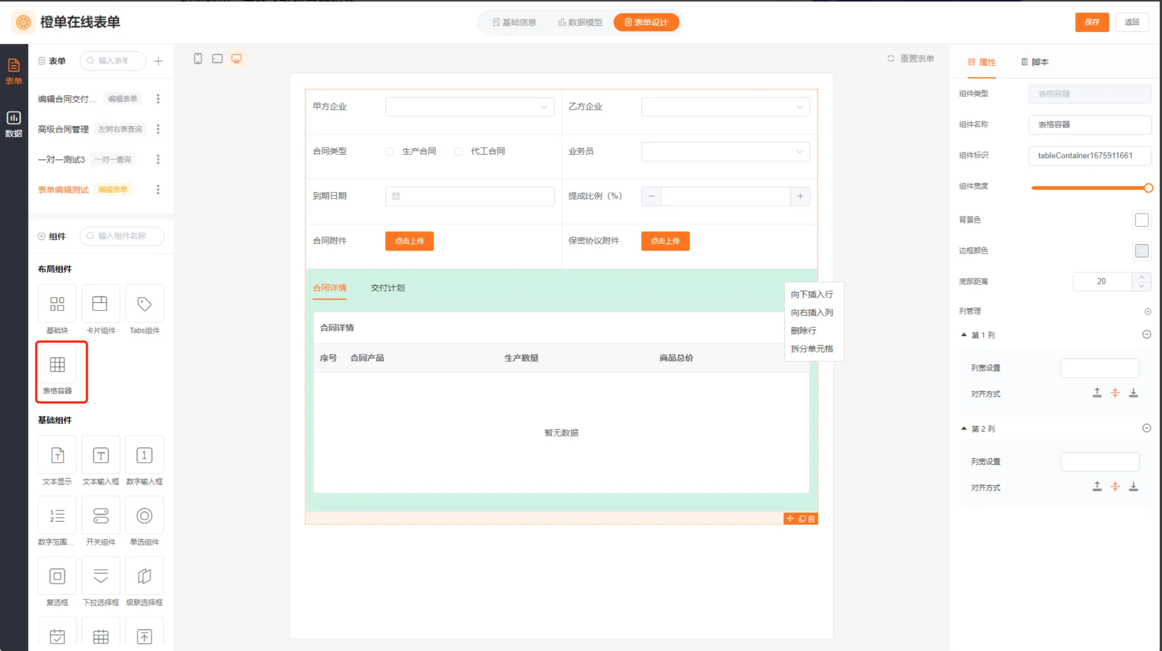The width and height of the screenshot is (1162, 651).
Task: Collapse the 第 2 列 section triangle
Action: [964, 429]
